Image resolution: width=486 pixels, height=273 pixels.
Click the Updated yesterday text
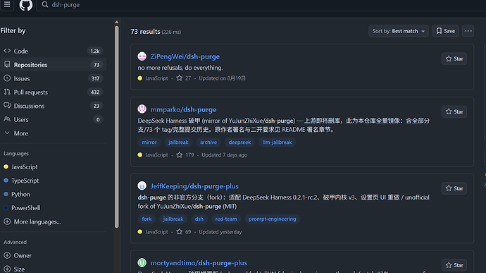point(220,232)
